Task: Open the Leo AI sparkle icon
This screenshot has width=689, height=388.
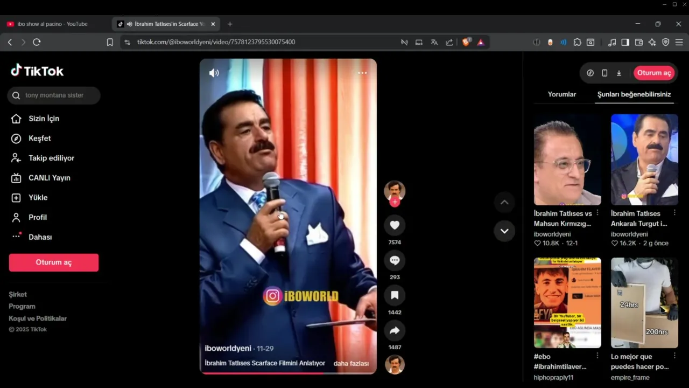Action: coord(652,42)
